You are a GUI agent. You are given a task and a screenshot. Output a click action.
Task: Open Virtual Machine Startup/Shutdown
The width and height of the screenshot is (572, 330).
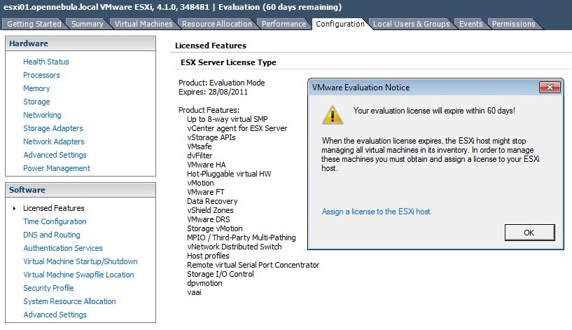81,261
